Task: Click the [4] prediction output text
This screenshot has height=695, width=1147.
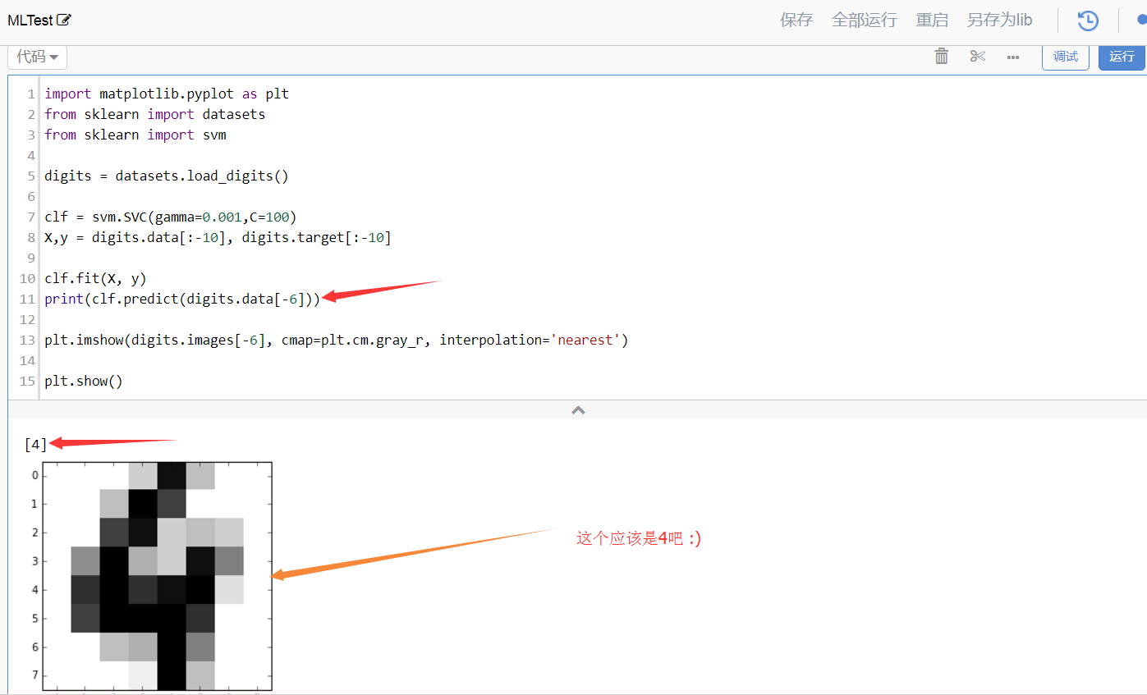Action: tap(36, 445)
